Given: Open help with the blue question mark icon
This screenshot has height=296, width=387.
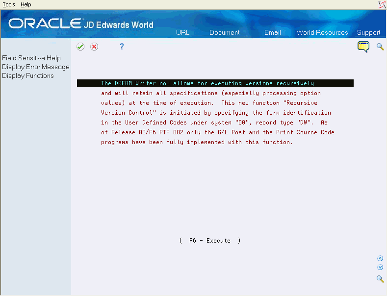Looking at the screenshot, I should tap(122, 47).
